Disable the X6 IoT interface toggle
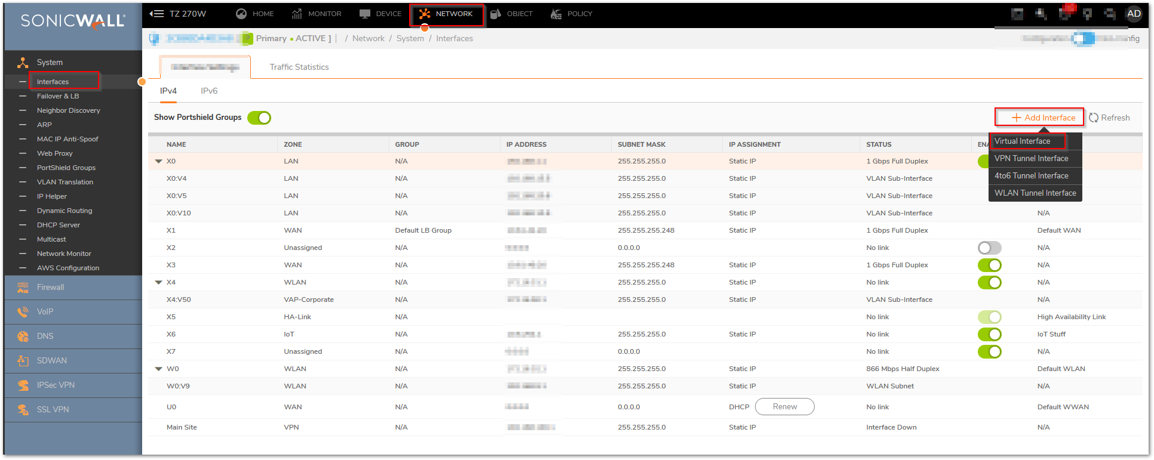The image size is (1154, 460). click(989, 334)
